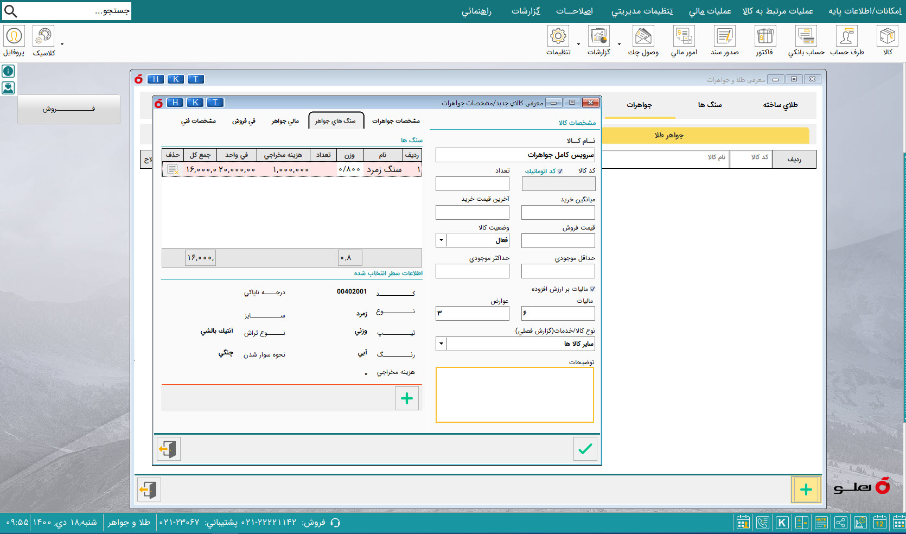Viewport: 906px width, 534px height.
Task: Open the تنظيمات gear icon
Action: coord(558,41)
